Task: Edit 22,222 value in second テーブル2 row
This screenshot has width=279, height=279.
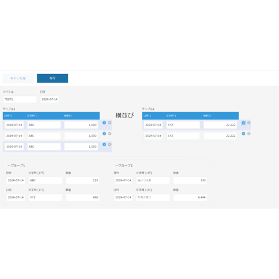Action: pyautogui.click(x=220, y=136)
